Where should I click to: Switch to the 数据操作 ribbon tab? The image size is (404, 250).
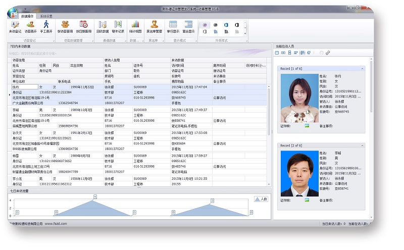point(27,16)
